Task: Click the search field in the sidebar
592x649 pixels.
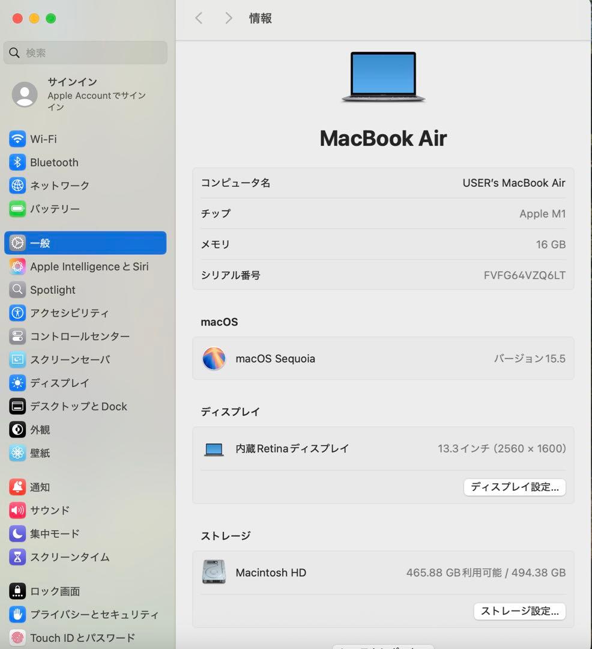Action: pos(85,53)
